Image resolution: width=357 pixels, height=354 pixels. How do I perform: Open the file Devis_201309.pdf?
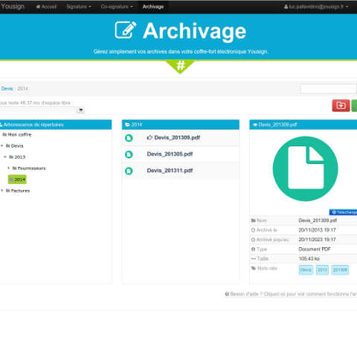point(177,137)
